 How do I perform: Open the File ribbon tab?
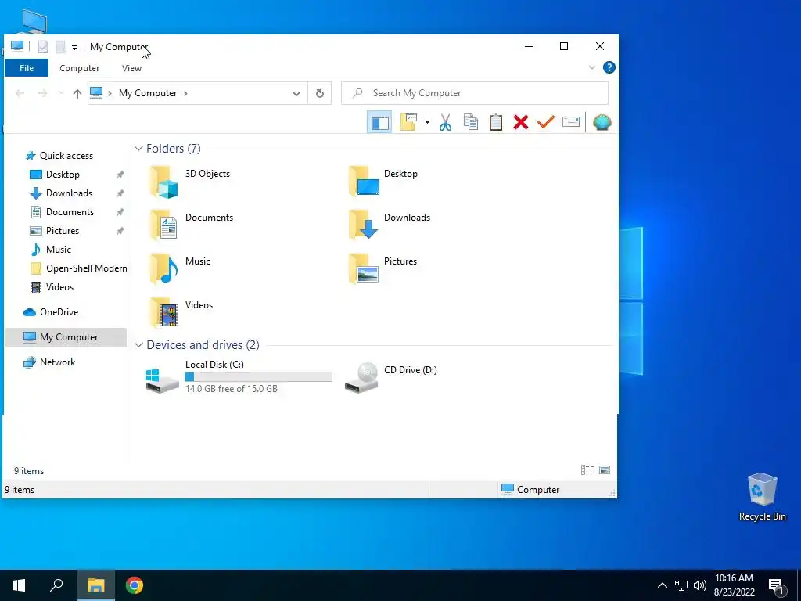(27, 68)
